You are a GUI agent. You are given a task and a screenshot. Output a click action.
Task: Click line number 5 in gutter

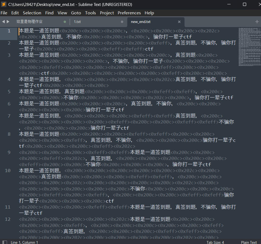[x=9, y=92]
